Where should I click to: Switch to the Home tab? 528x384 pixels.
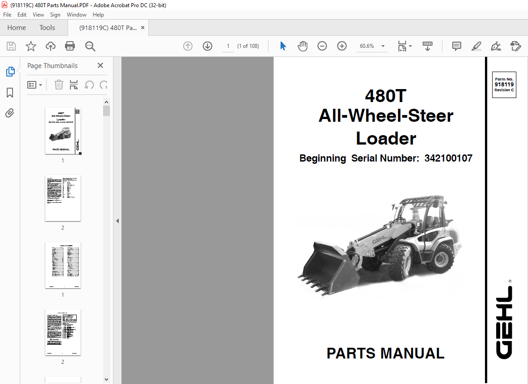17,28
